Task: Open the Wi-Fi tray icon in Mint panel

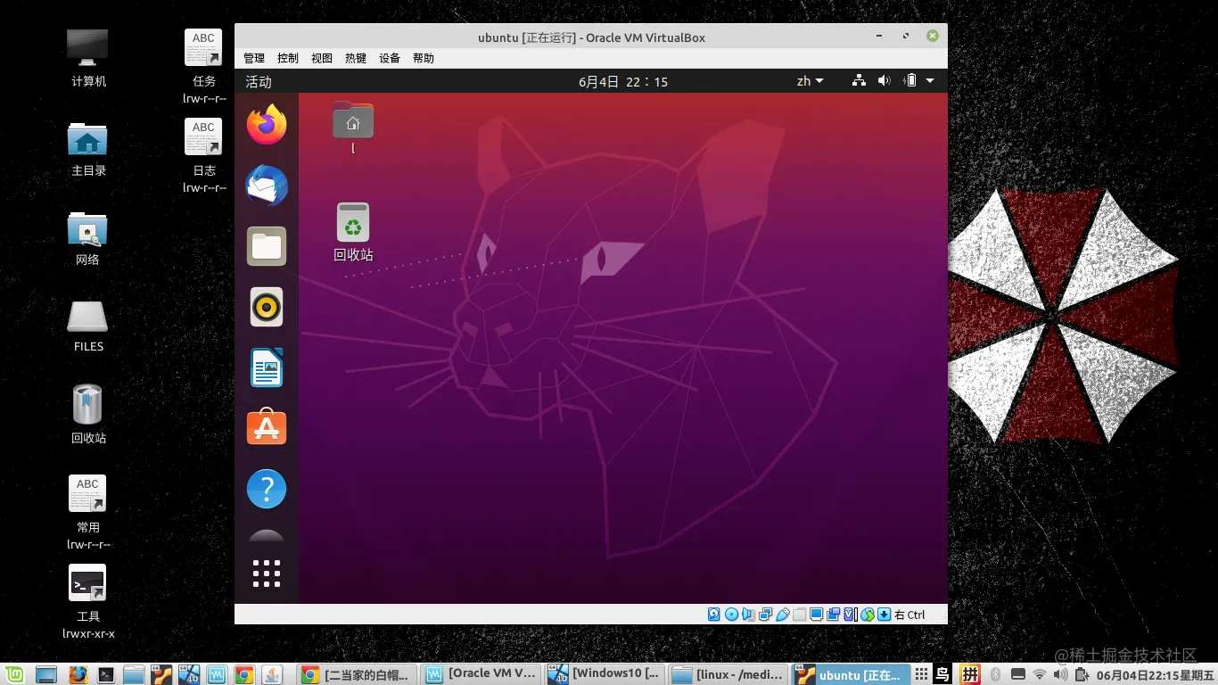Action: [1039, 674]
